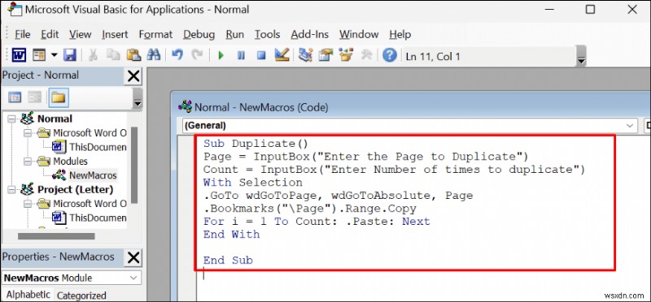Open the Insert menu

[115, 34]
